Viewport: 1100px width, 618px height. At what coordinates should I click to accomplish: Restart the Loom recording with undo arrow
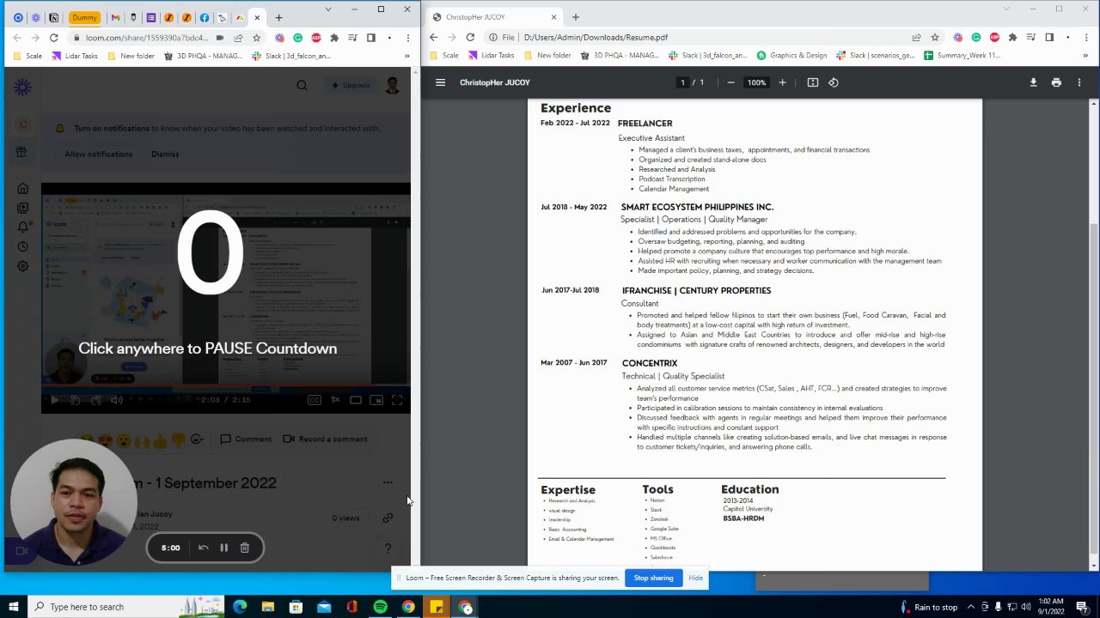coord(204,548)
